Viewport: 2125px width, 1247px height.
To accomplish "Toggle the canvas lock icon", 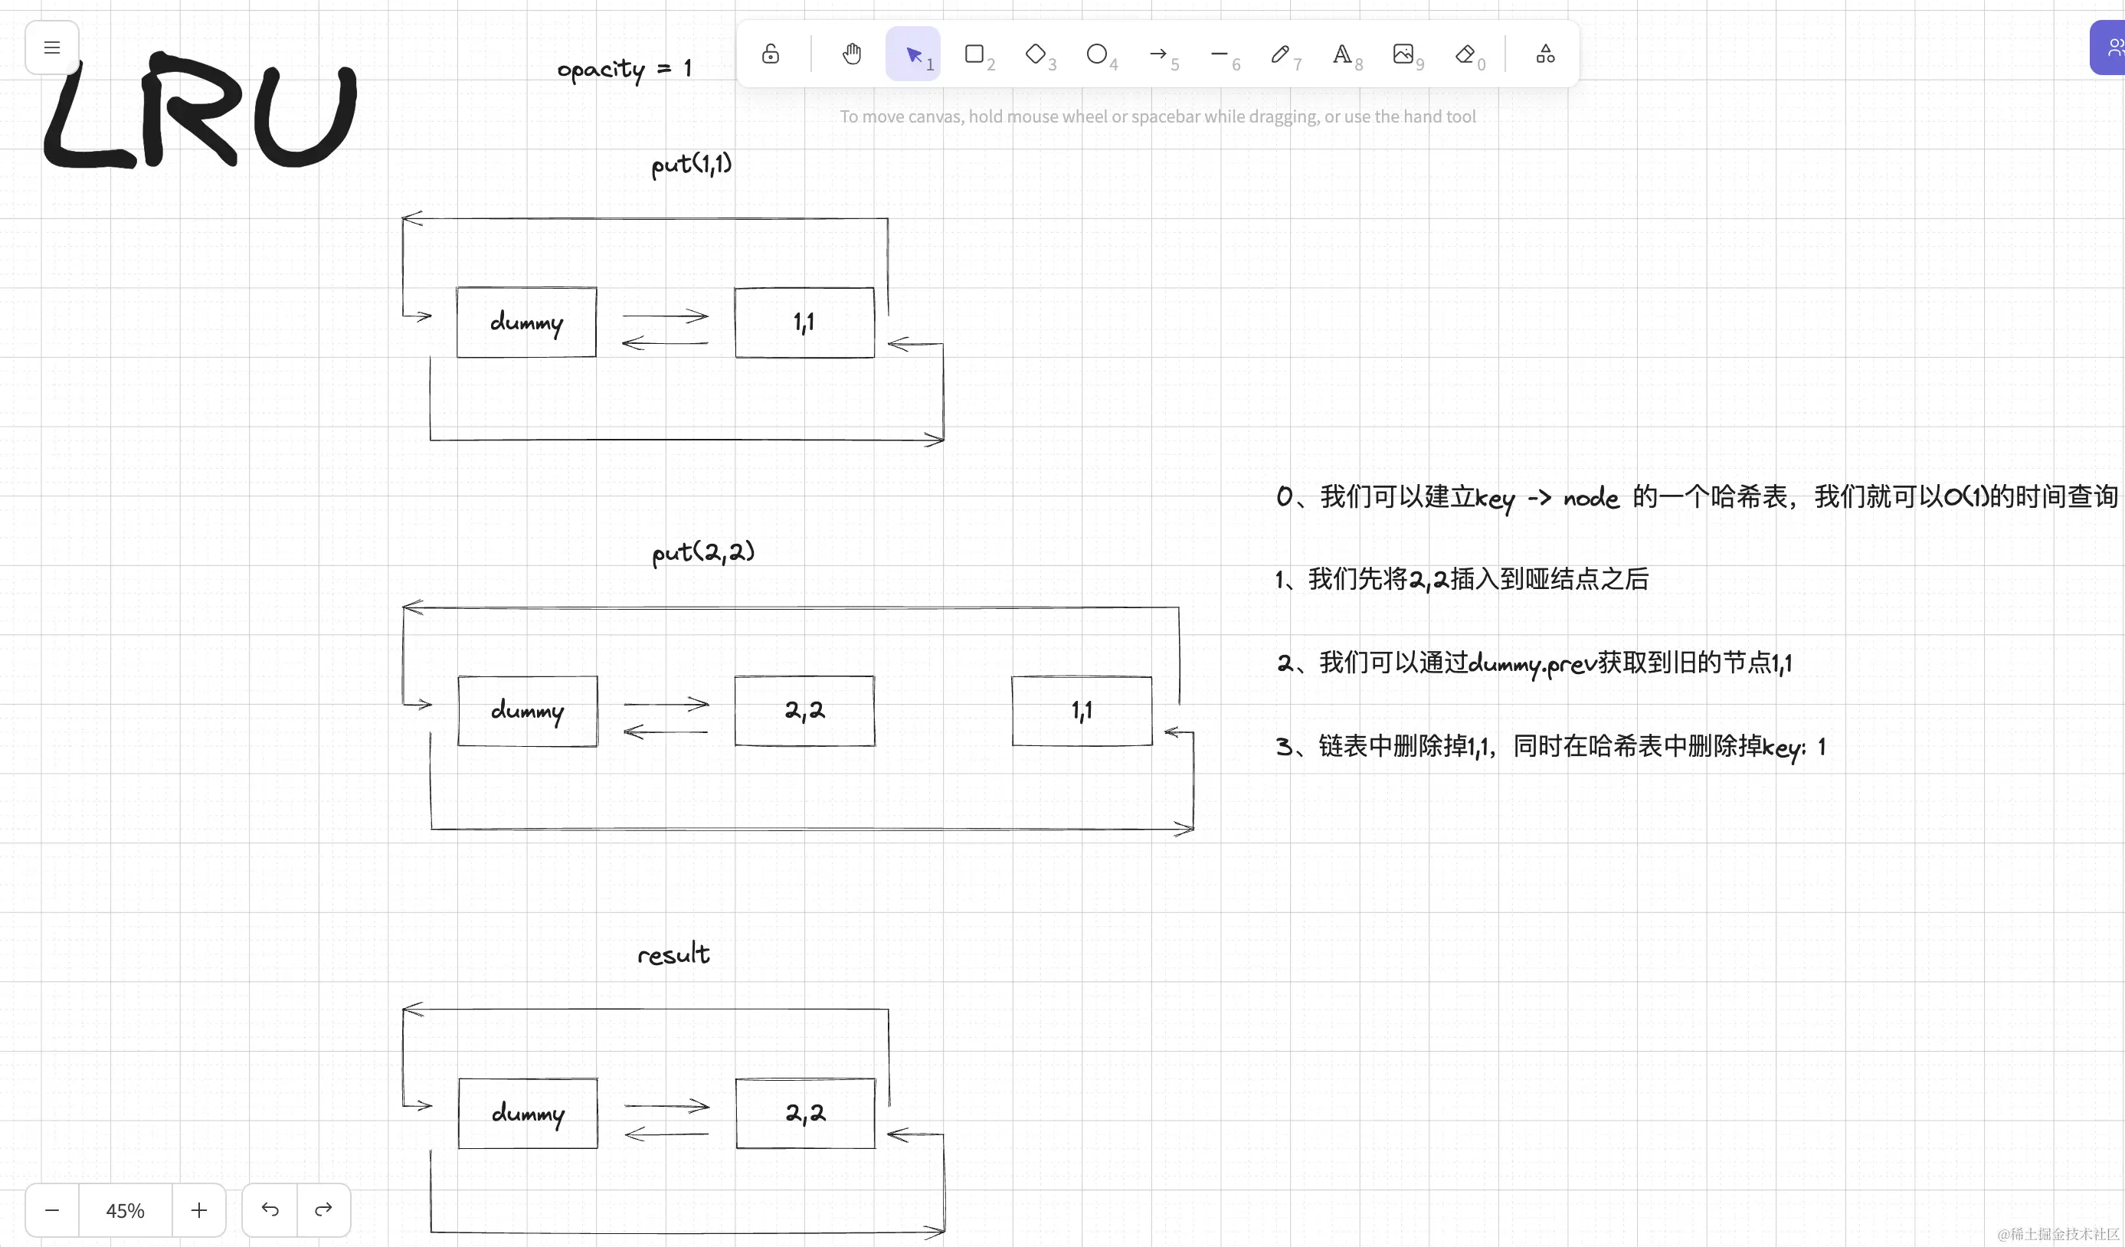I will [x=770, y=54].
